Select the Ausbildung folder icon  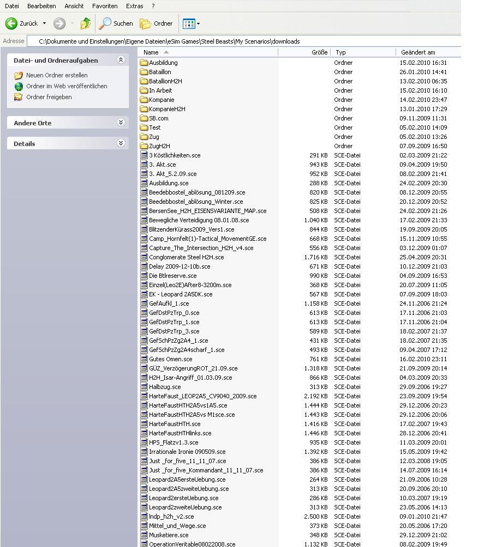pyautogui.click(x=144, y=63)
